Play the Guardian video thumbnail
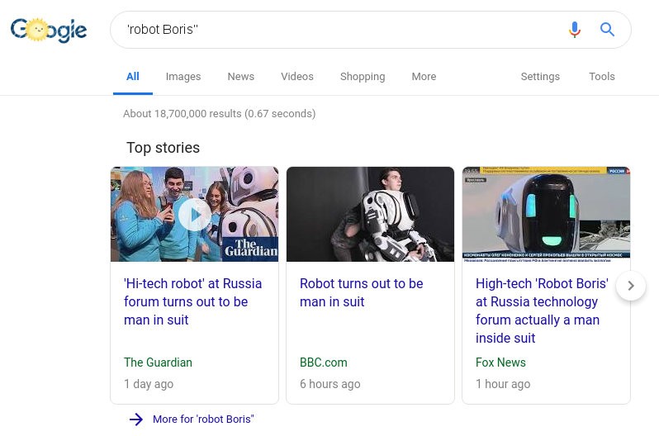This screenshot has width=659, height=436. 195,214
